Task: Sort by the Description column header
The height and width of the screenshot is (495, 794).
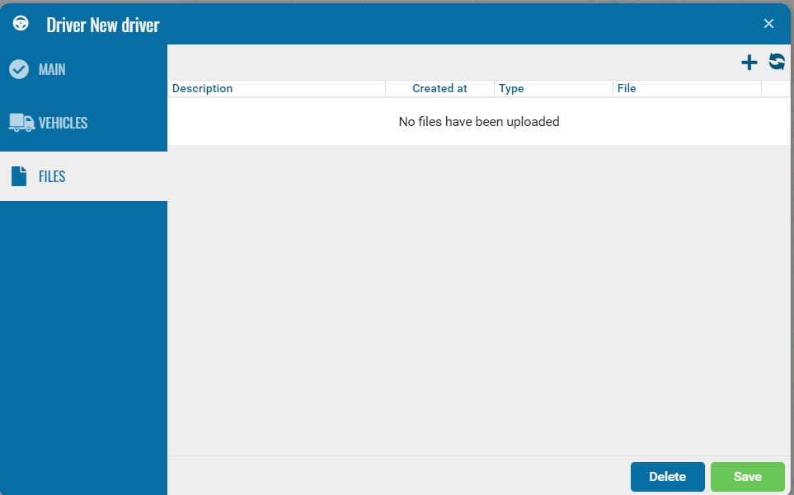Action: pos(203,88)
